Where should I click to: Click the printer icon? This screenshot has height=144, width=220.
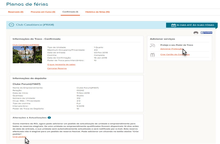[196, 33]
